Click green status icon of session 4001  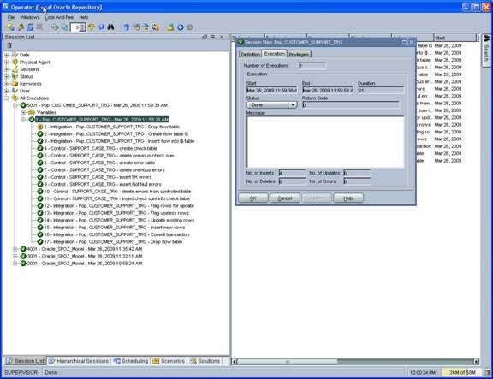pyautogui.click(x=23, y=249)
